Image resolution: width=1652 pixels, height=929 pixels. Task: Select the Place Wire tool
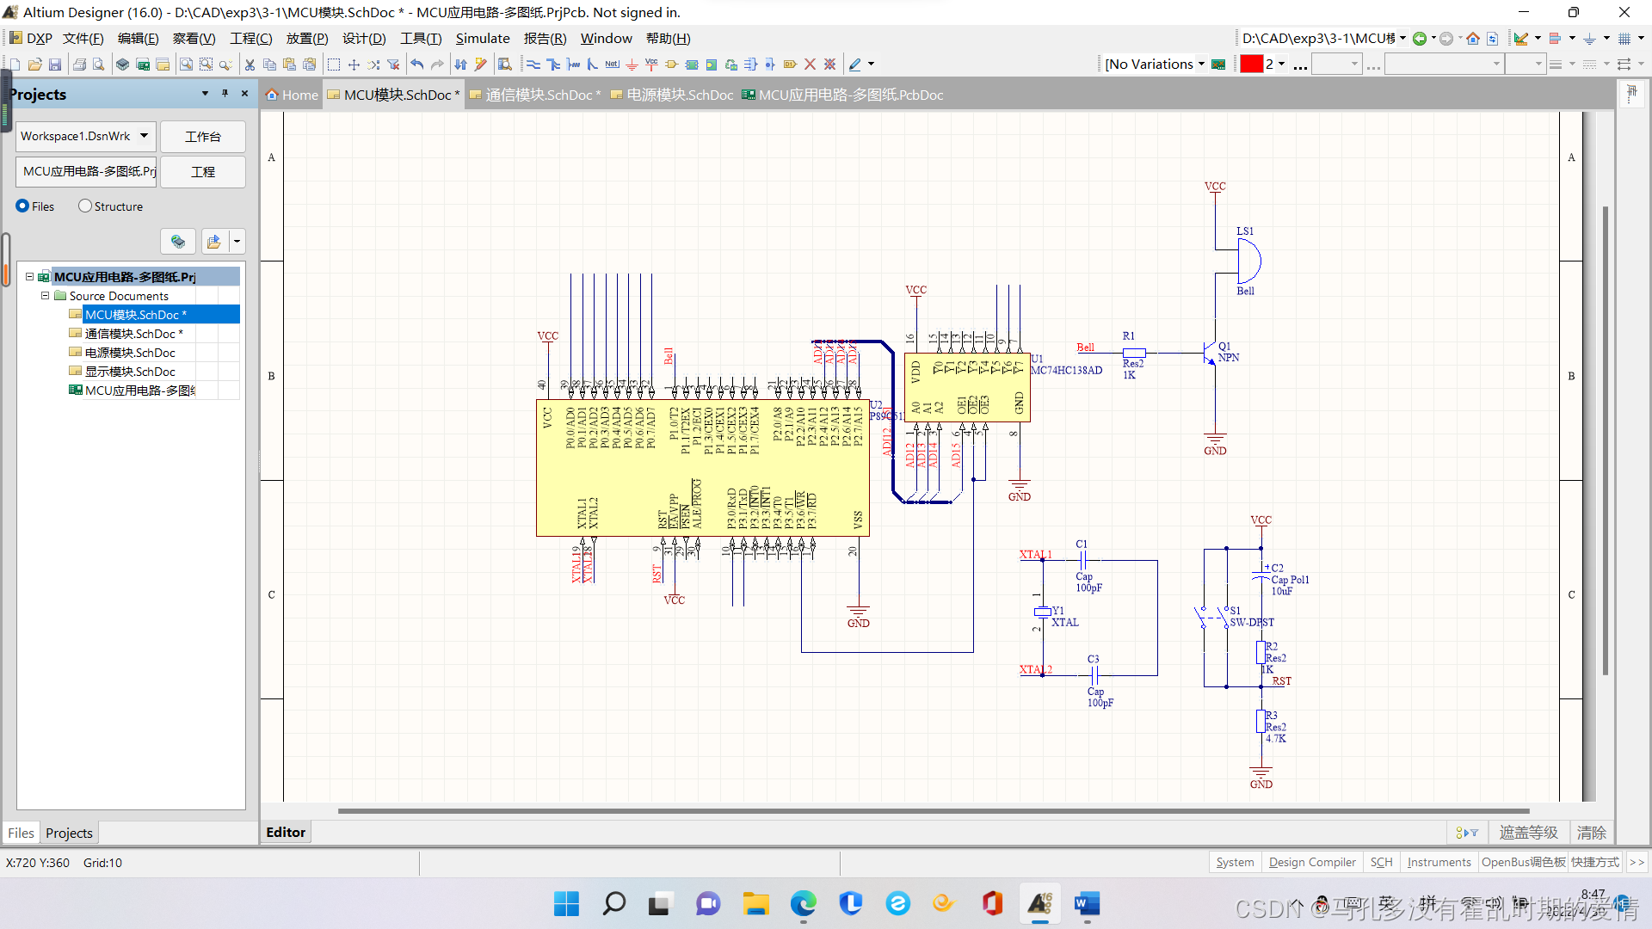pos(533,65)
